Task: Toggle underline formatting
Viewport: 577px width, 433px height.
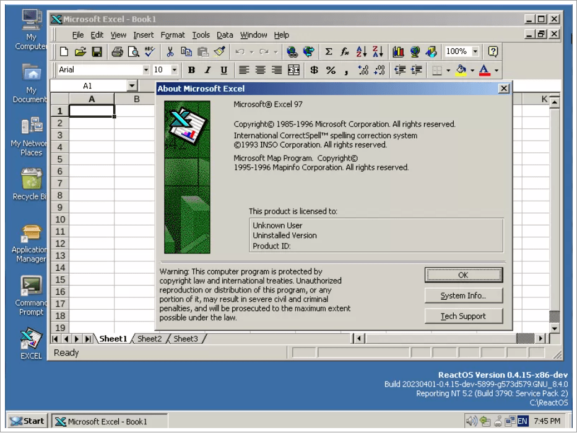Action: point(223,70)
